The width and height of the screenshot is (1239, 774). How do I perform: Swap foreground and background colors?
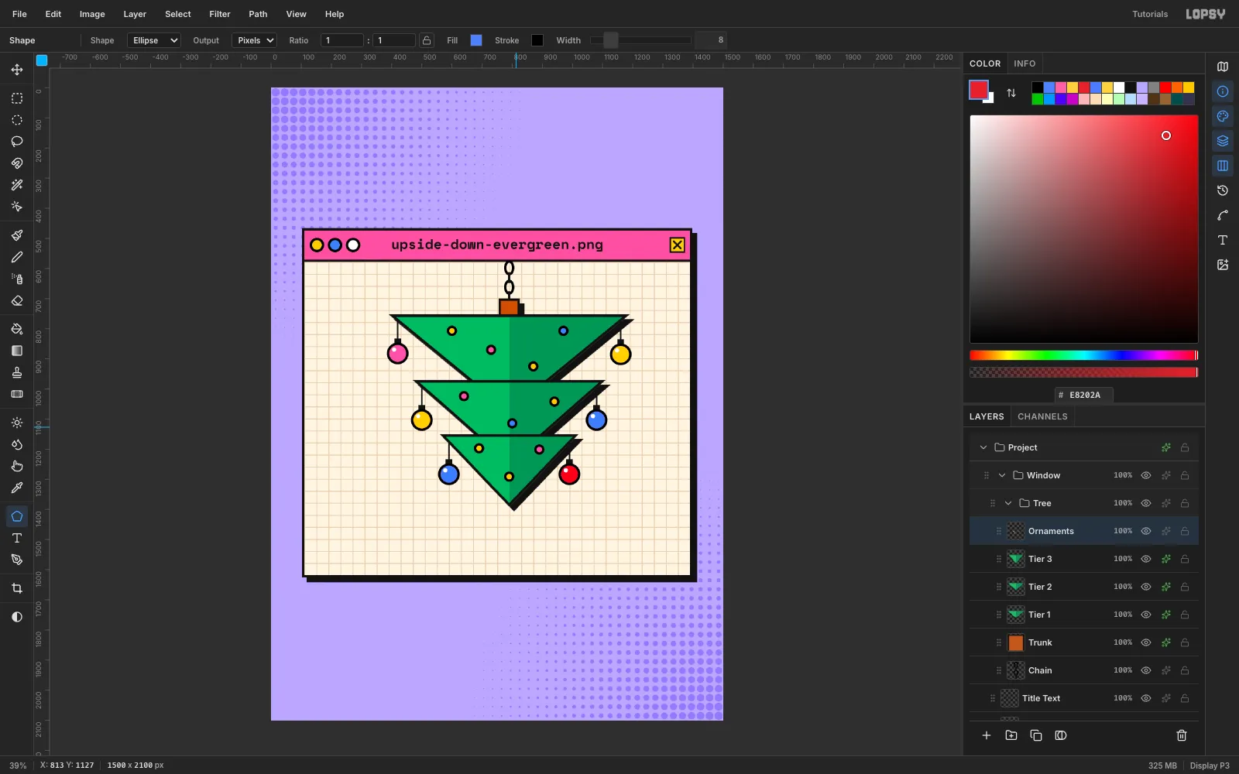[x=1011, y=93]
